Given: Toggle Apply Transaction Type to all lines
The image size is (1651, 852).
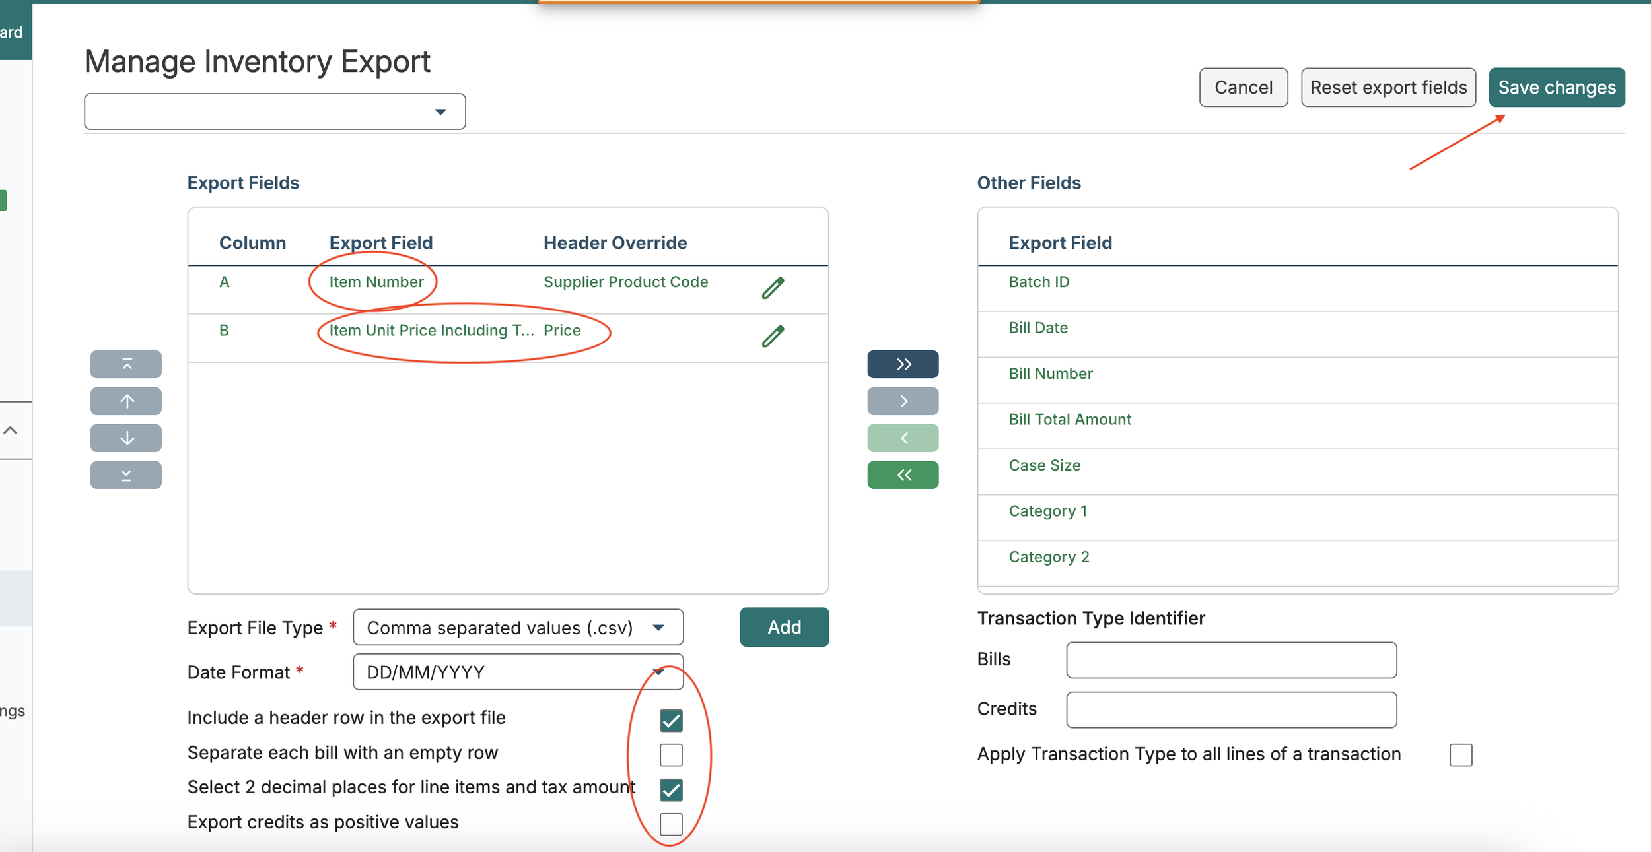Looking at the screenshot, I should (x=1461, y=755).
